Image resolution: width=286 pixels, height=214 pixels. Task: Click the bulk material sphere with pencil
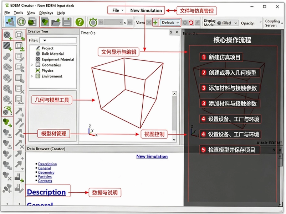tap(8, 78)
